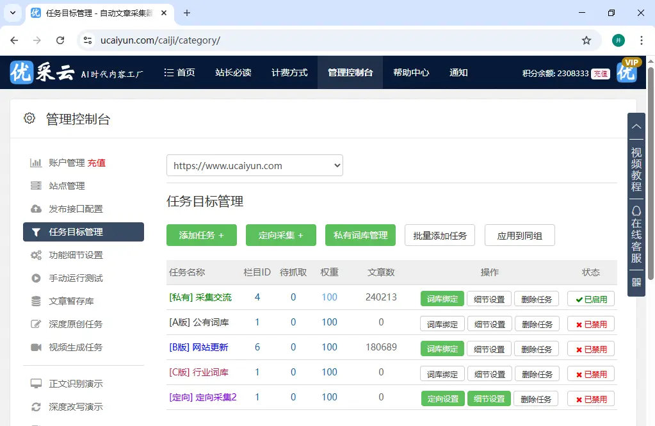Open the 在线客服 bell icon on right panel
Screen dimensions: 655x426
(635, 210)
